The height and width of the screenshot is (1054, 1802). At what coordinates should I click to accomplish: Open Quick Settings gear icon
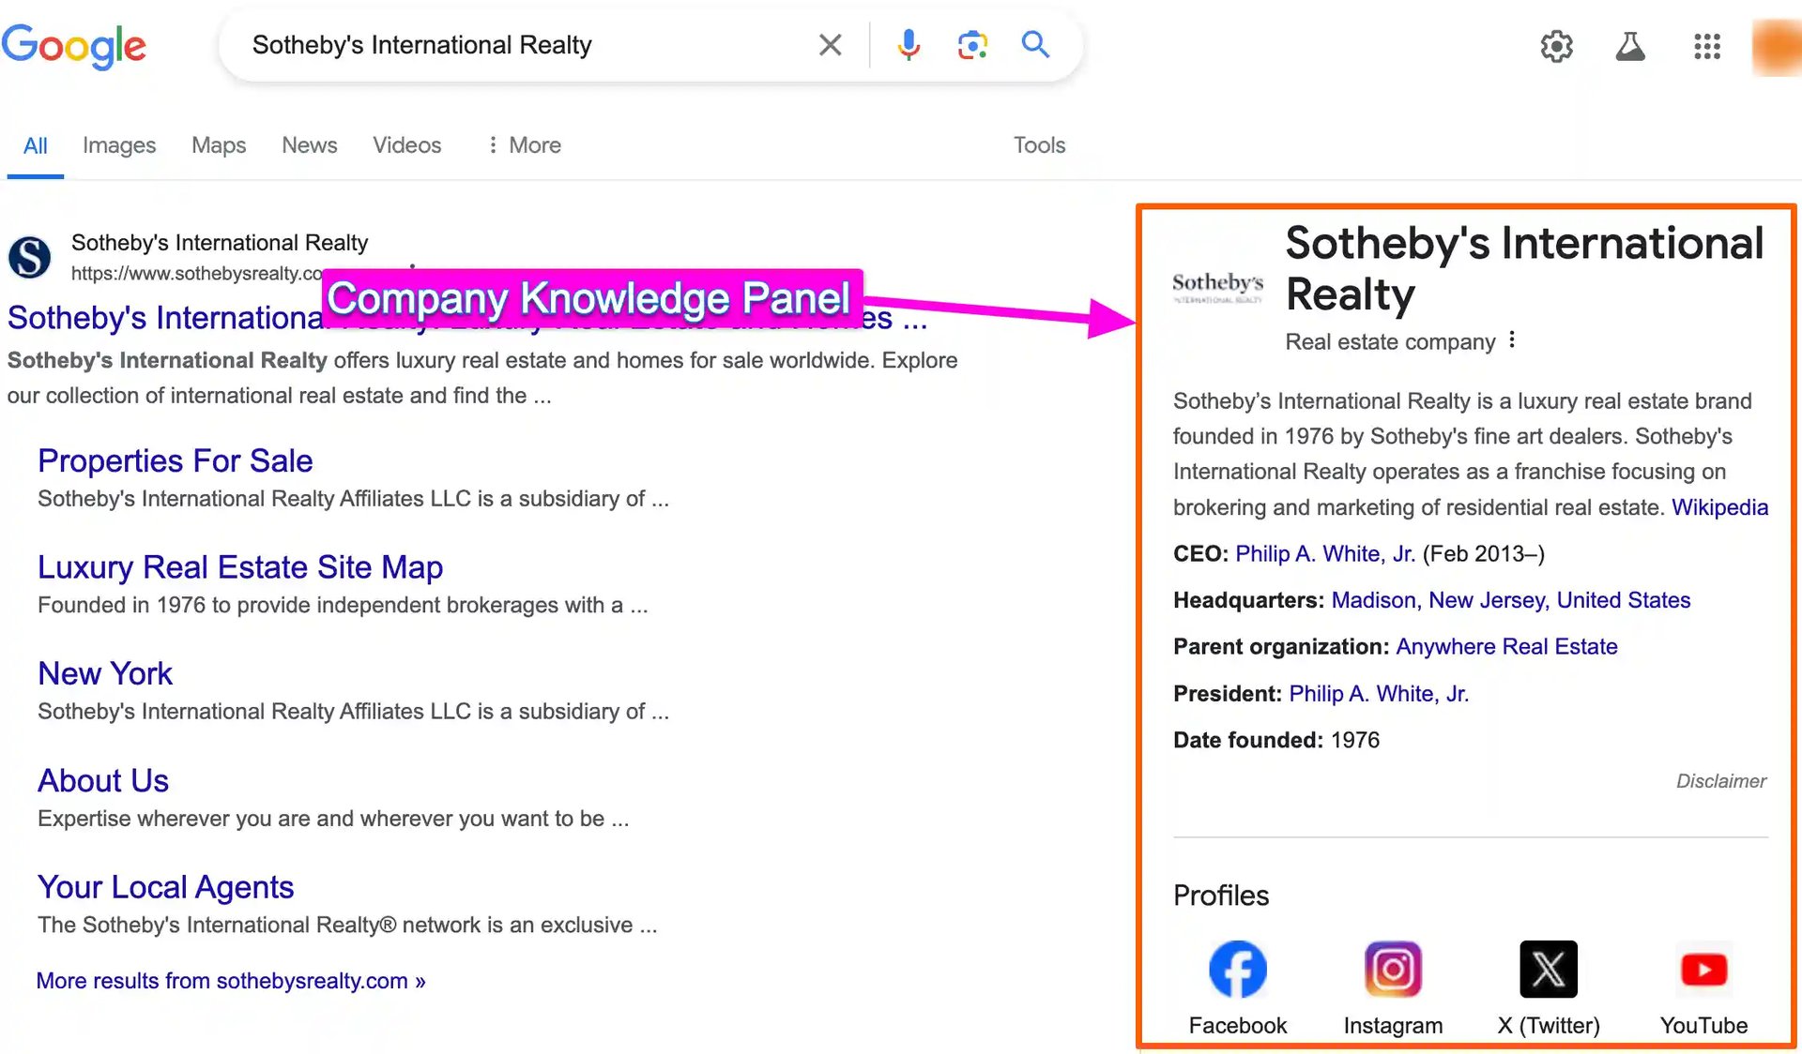point(1556,46)
